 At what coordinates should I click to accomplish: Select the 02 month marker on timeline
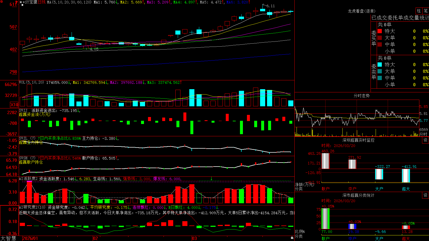click(95, 238)
